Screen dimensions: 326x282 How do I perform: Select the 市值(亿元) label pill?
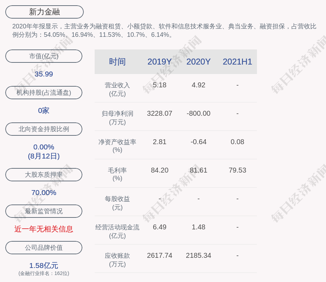pos(44,56)
